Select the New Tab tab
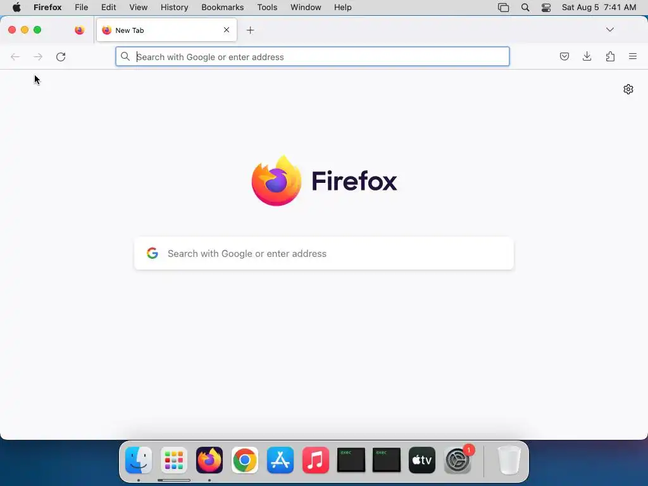Image resolution: width=648 pixels, height=486 pixels. click(x=166, y=30)
